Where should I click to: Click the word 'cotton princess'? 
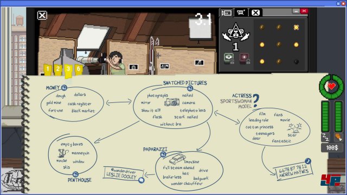pos(259,127)
